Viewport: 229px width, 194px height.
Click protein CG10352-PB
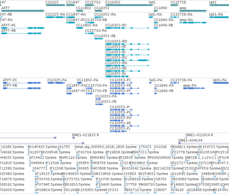[99, 104]
